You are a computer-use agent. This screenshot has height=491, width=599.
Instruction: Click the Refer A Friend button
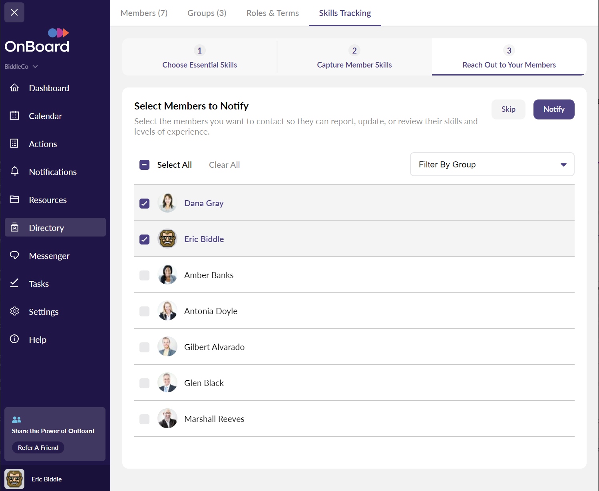click(38, 447)
